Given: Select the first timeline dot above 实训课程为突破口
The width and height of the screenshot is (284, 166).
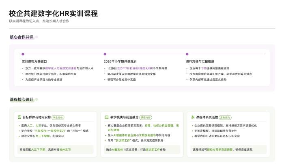Looking at the screenshot, I should [x=23, y=54].
